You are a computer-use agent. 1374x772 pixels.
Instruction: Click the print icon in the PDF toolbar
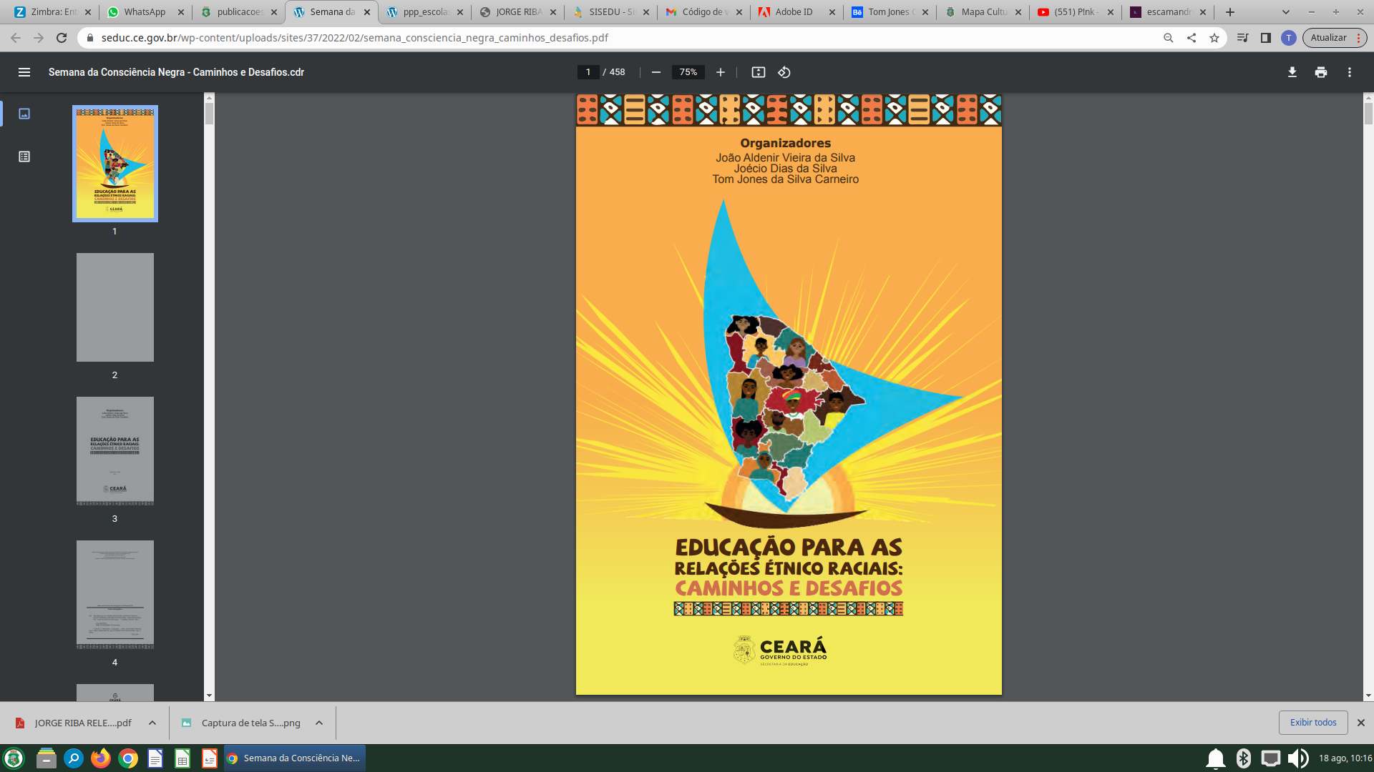click(x=1321, y=72)
